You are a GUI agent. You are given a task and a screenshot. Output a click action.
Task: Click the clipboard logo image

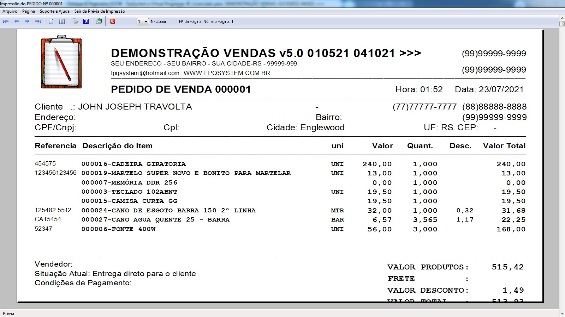[x=61, y=62]
